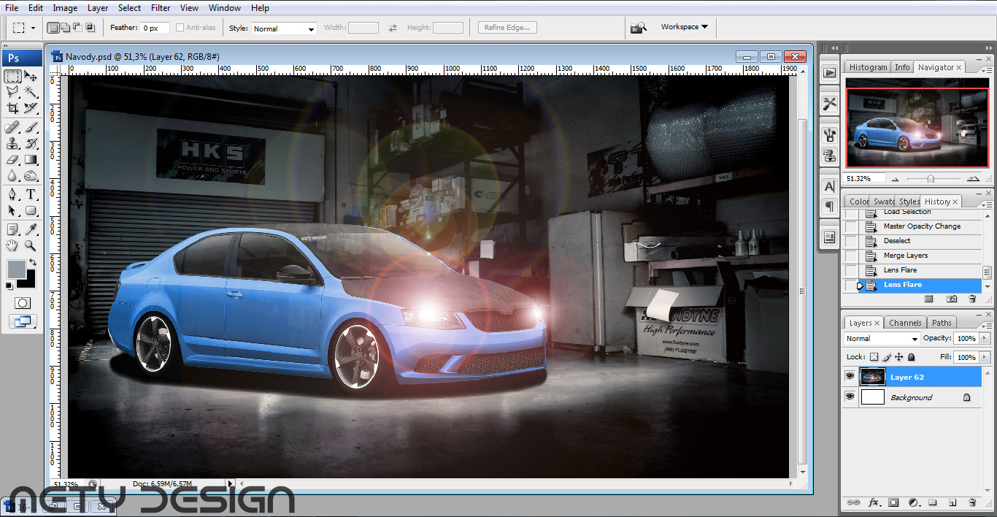997x517 pixels.
Task: Adjust the Navigator zoom slider
Action: pos(931,178)
